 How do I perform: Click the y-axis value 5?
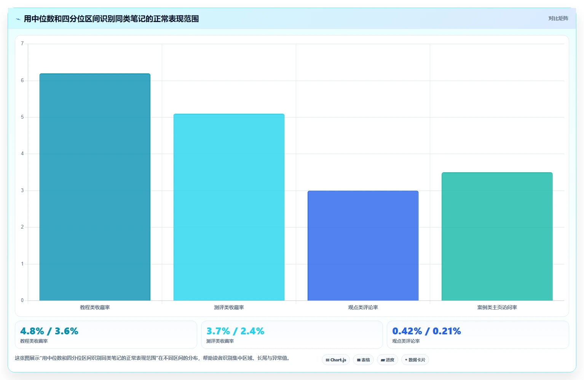click(22, 117)
